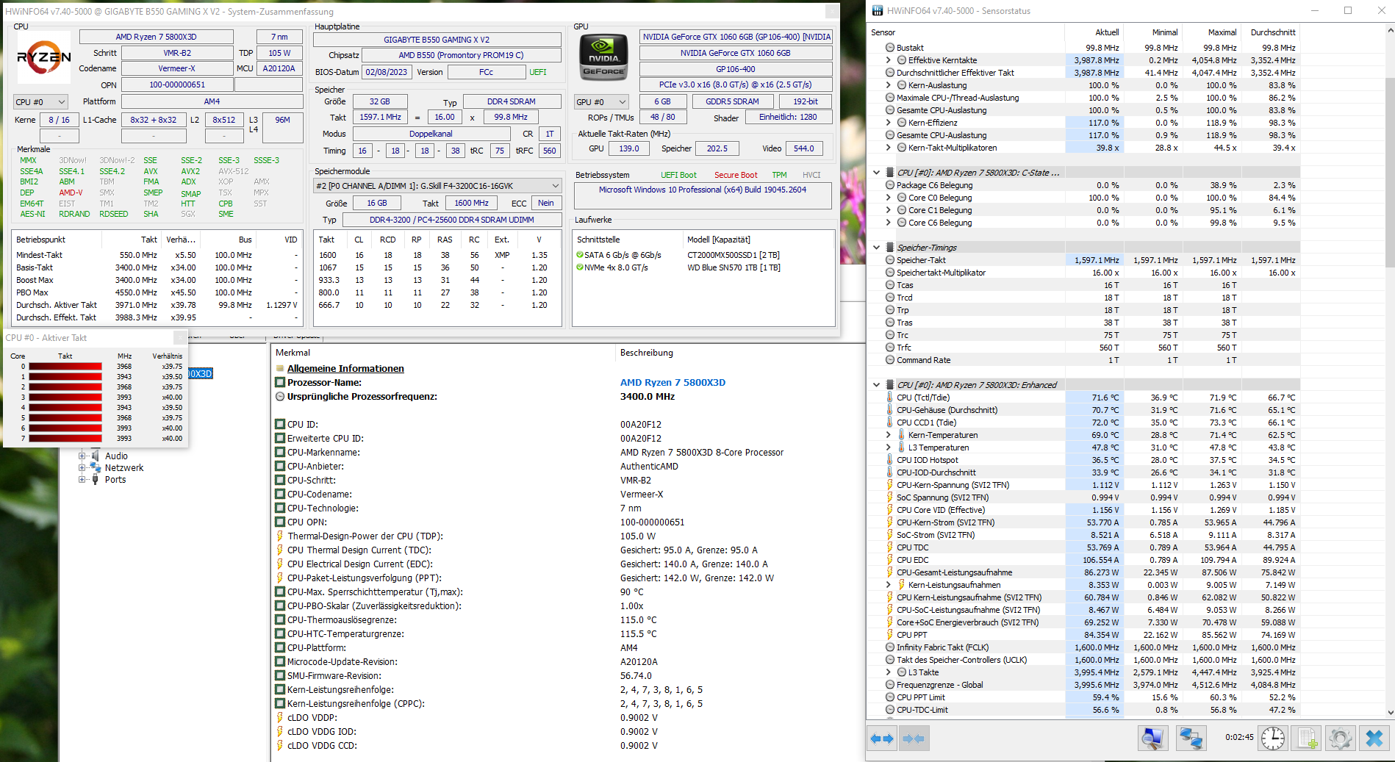Click the CPU name field in System-Zusammenfassung
The height and width of the screenshot is (762, 1395).
[x=156, y=37]
